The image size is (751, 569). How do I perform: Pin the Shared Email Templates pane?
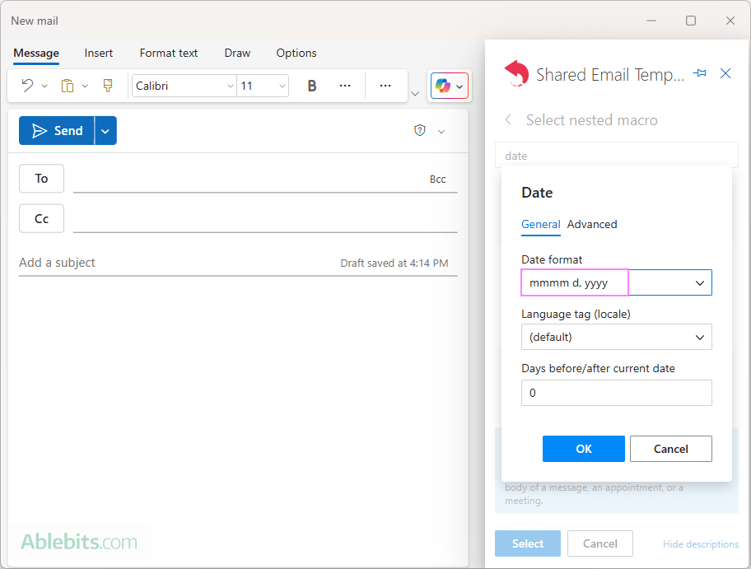tap(700, 73)
